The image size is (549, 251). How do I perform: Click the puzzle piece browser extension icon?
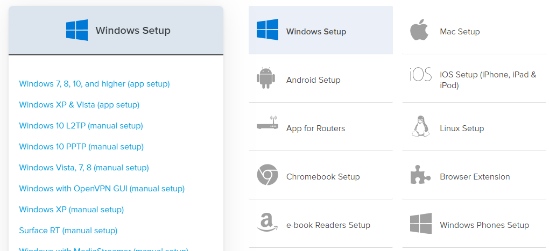[420, 175]
